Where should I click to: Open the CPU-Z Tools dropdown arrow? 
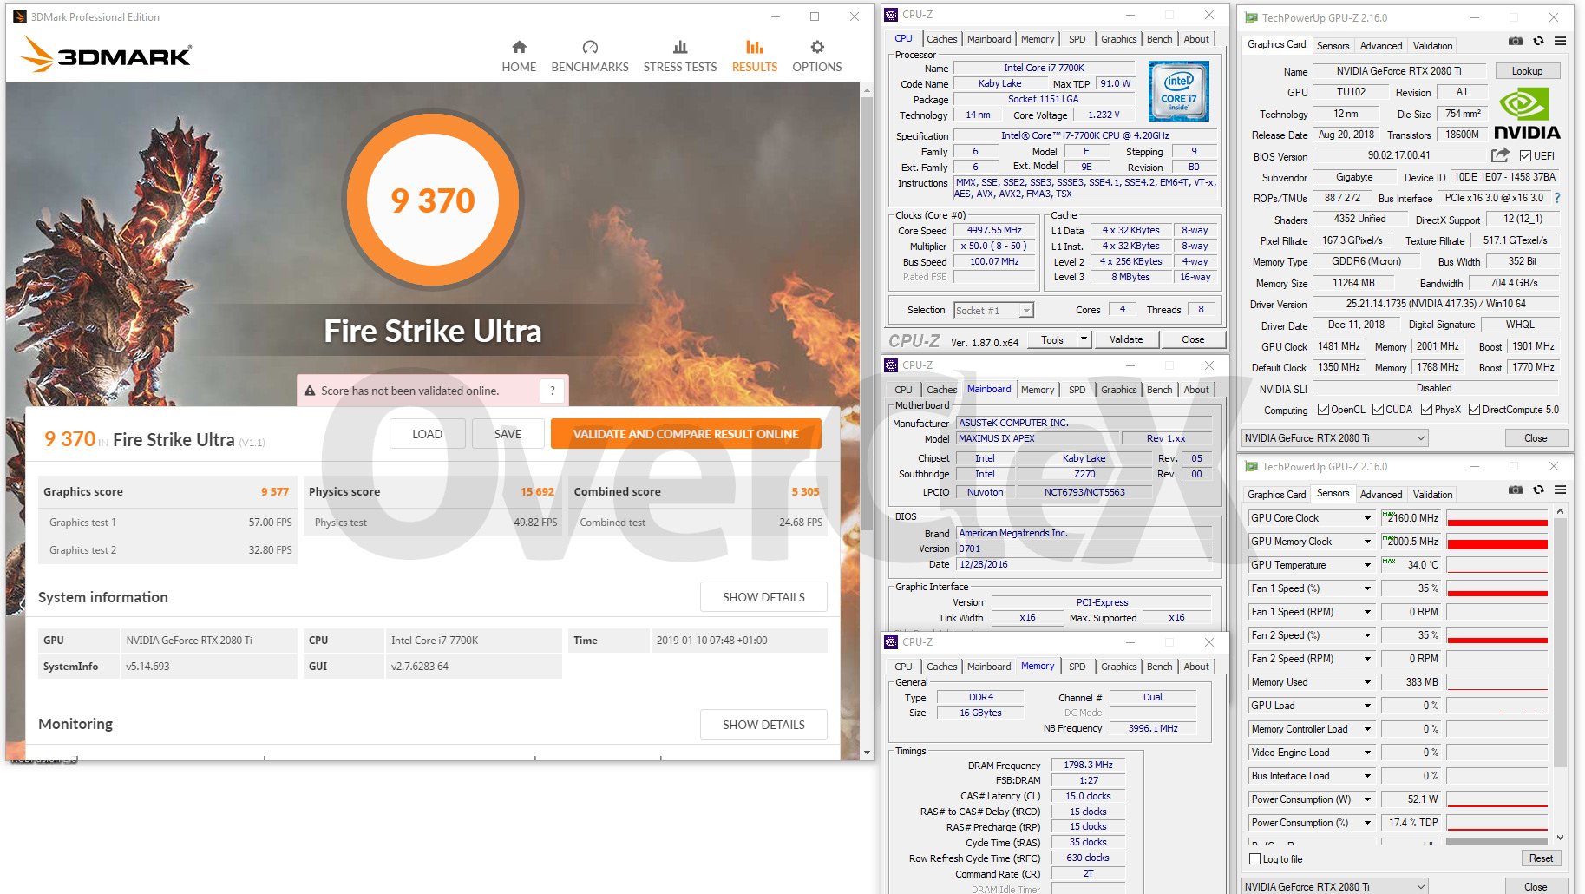tap(1084, 339)
